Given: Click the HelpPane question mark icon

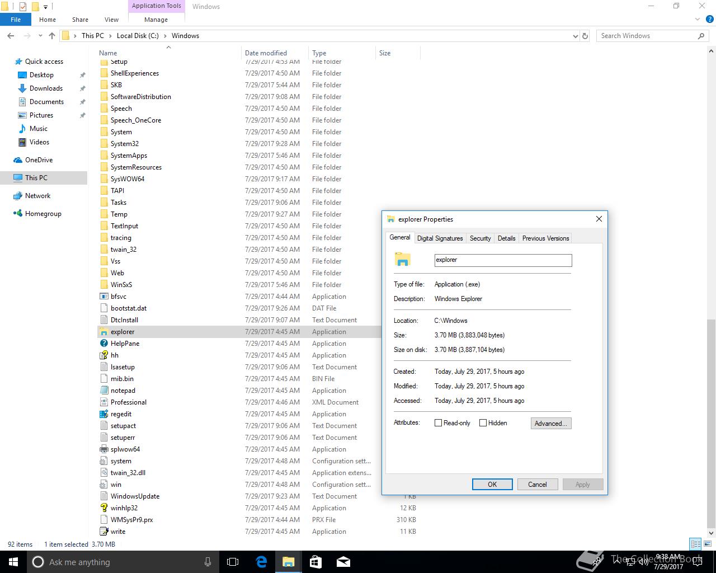Looking at the screenshot, I should pyautogui.click(x=103, y=344).
